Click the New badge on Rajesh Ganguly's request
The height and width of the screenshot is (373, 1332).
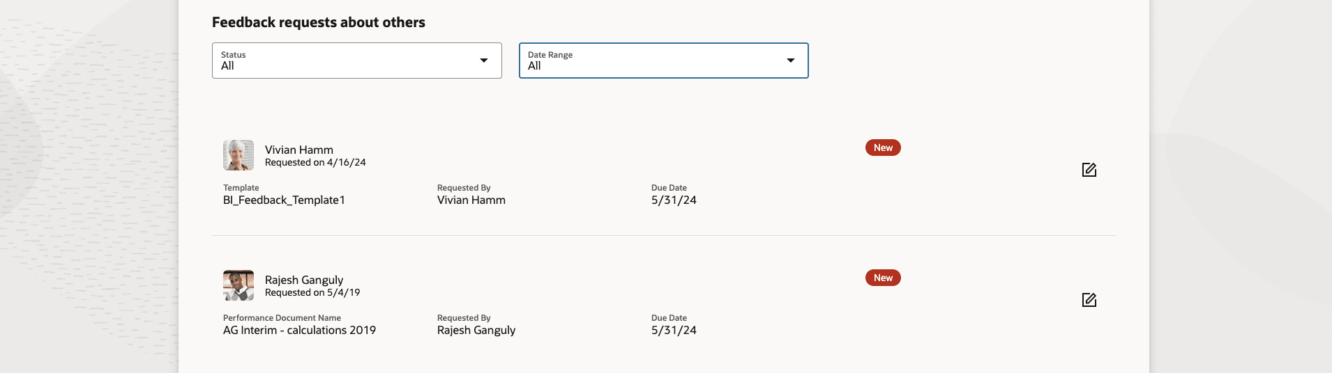tap(883, 278)
